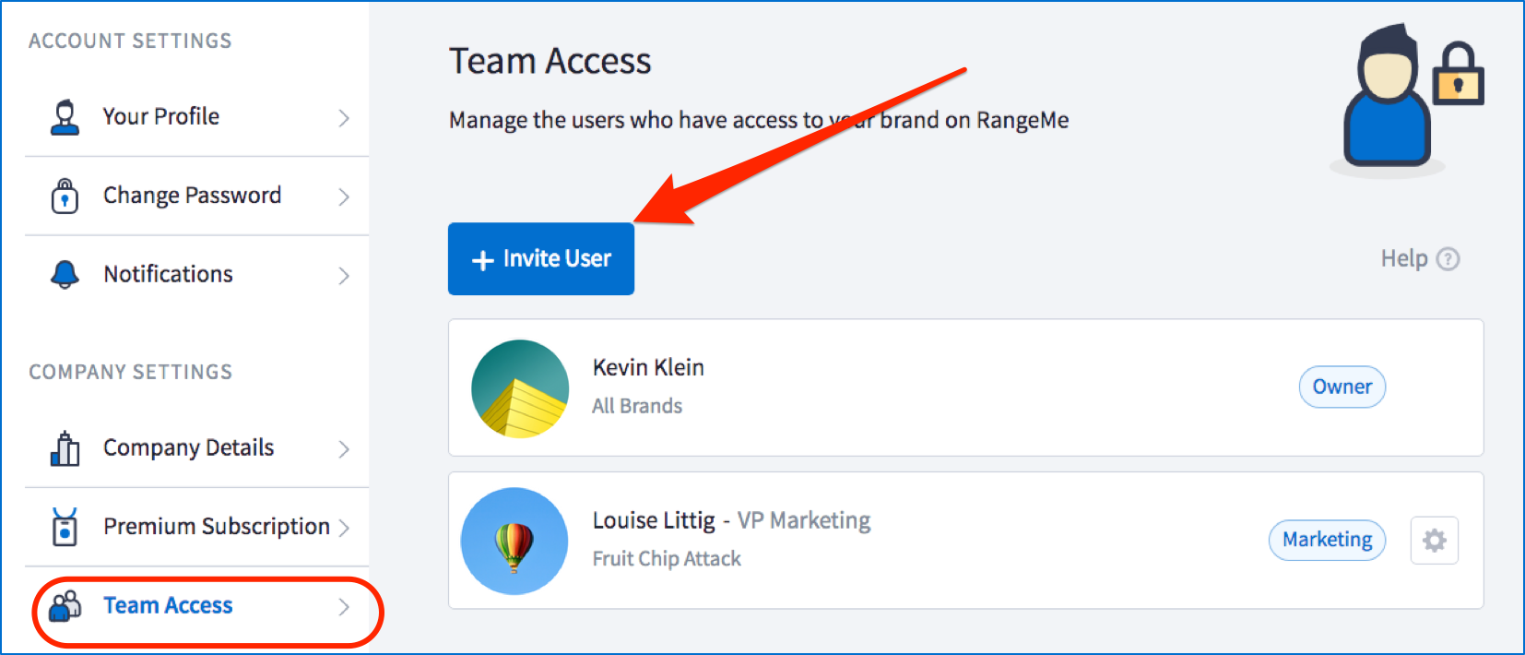Open the Team Access sidebar item
Viewport: 1525px width, 655px height.
pyautogui.click(x=167, y=605)
